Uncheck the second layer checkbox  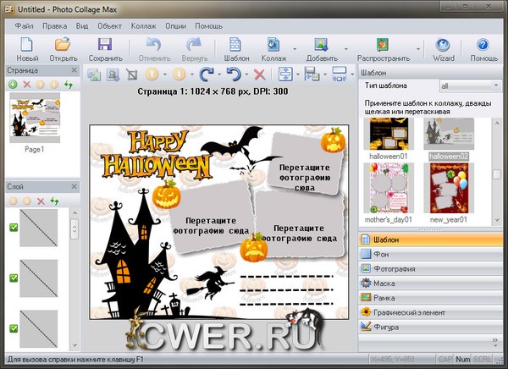pyautogui.click(x=13, y=278)
